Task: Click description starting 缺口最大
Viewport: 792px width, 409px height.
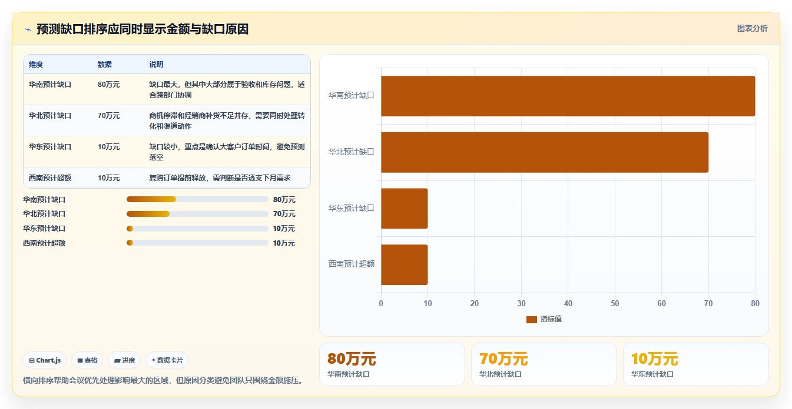Action: [x=227, y=89]
